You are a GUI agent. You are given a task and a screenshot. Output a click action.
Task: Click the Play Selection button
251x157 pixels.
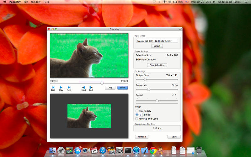(x=157, y=65)
